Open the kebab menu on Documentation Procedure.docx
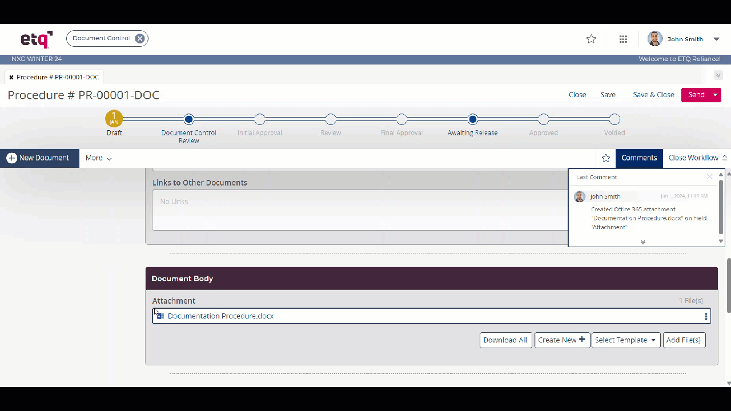 pyautogui.click(x=706, y=316)
